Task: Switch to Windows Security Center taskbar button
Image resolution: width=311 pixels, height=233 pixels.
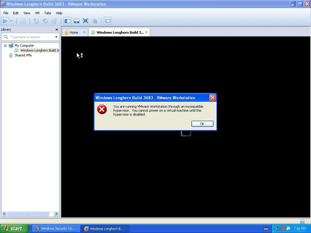Action: (x=56, y=229)
